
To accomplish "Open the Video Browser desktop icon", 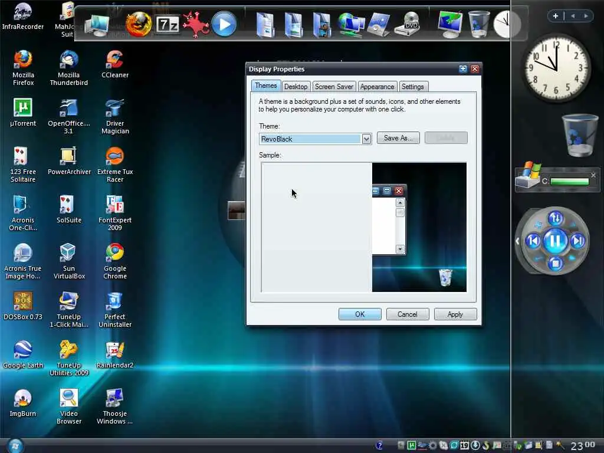I will pos(68,406).
